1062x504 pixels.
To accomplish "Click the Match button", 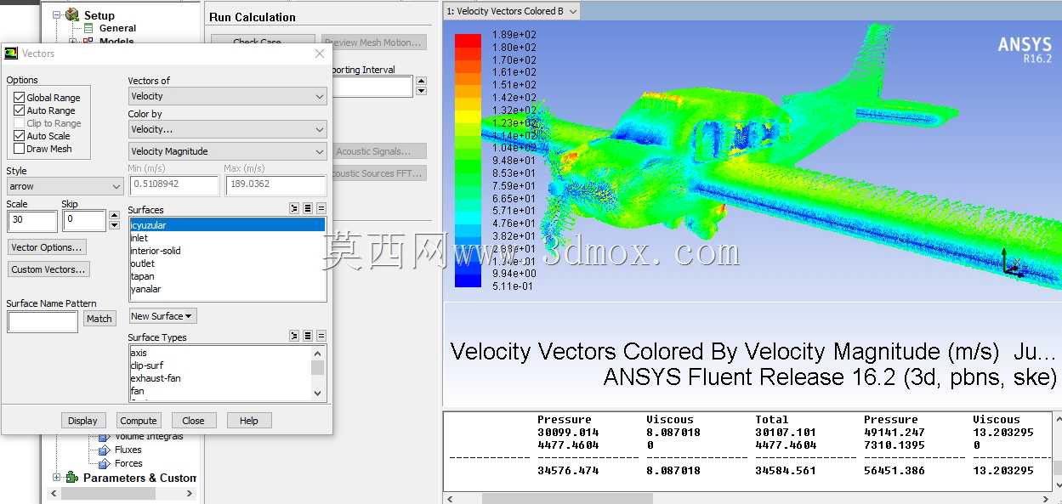I will click(x=99, y=319).
